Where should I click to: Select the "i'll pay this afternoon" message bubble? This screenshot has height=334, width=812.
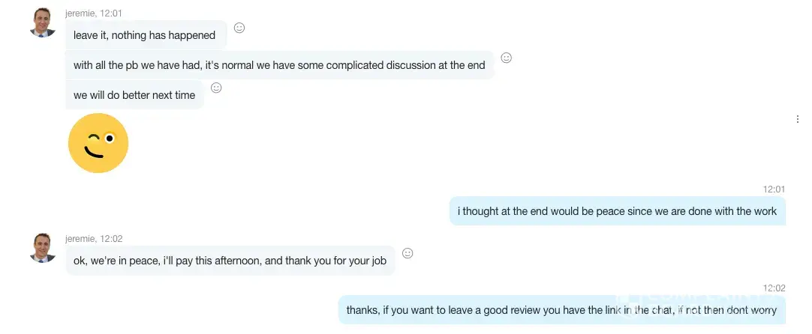(x=230, y=261)
